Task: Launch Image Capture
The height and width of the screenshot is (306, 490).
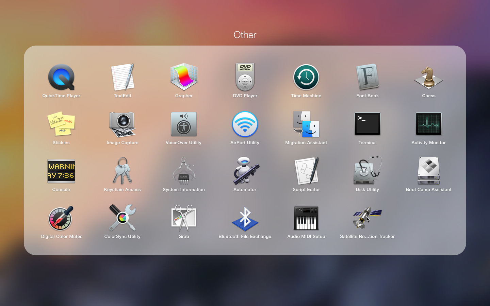Action: pos(122,124)
